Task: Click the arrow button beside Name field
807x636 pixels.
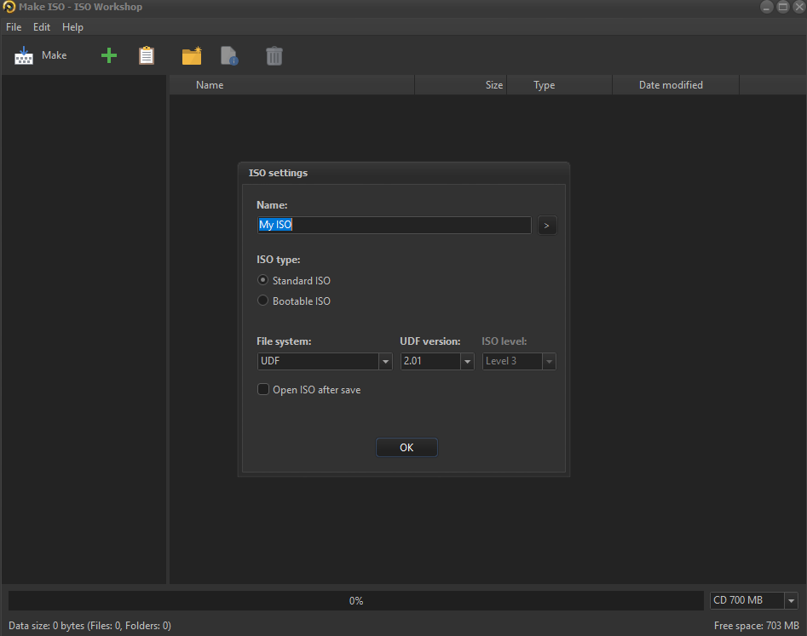Action: coord(547,226)
